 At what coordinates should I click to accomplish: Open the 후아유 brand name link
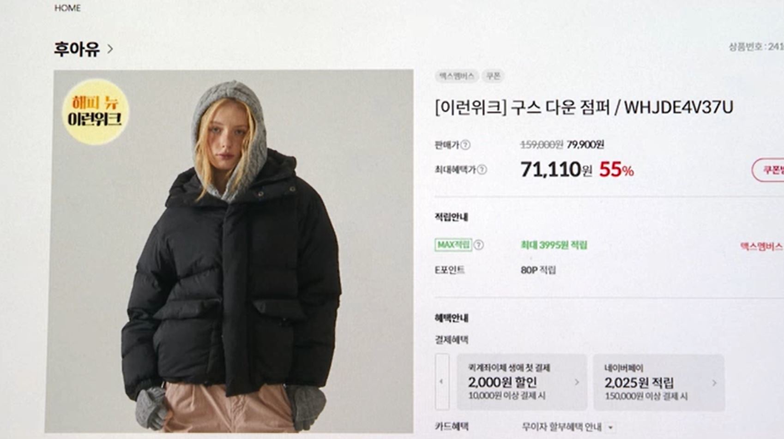click(77, 49)
